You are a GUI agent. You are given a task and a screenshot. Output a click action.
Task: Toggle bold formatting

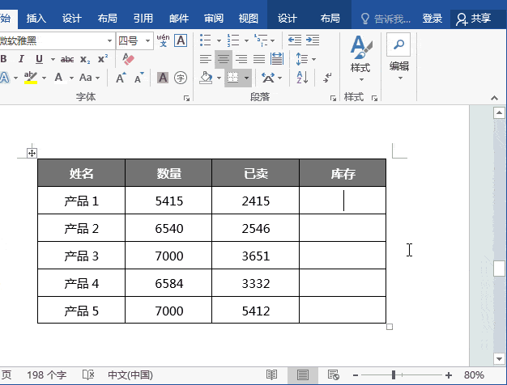[x=4, y=59]
